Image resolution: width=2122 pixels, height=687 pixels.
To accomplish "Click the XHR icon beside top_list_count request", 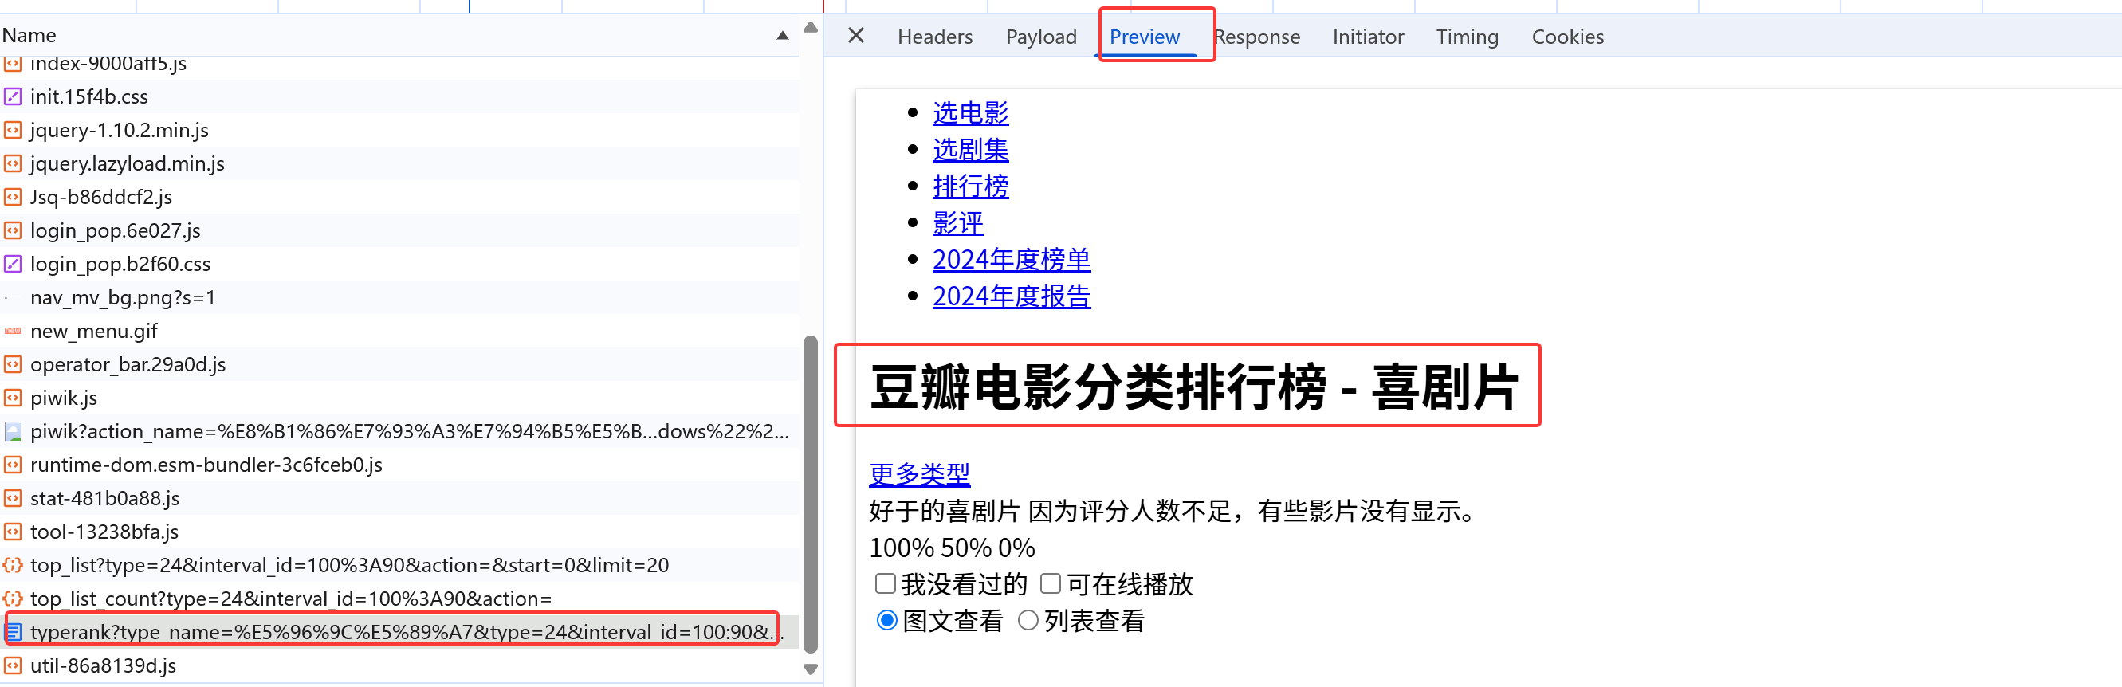I will click(x=13, y=598).
